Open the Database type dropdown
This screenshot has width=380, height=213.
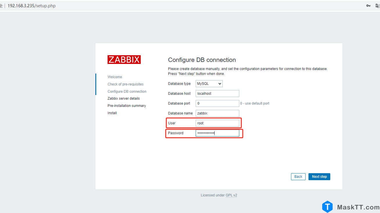(x=209, y=84)
